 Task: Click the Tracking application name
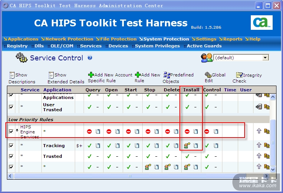54,146
